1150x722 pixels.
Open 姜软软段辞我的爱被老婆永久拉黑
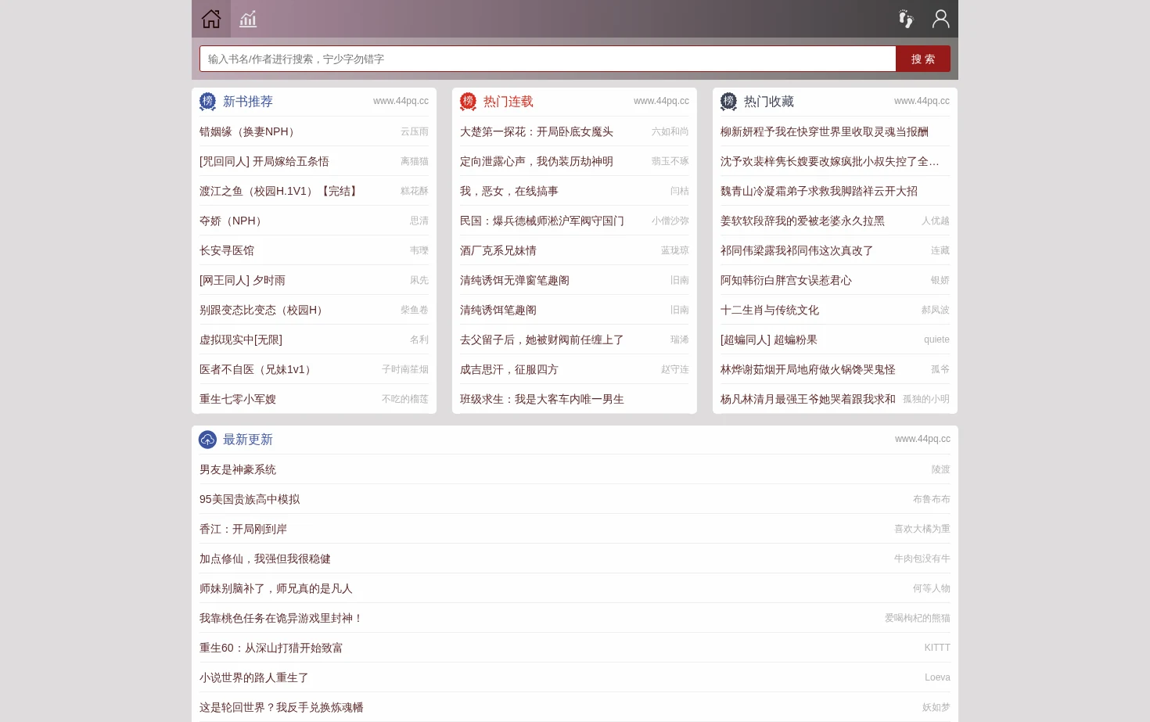tap(803, 221)
